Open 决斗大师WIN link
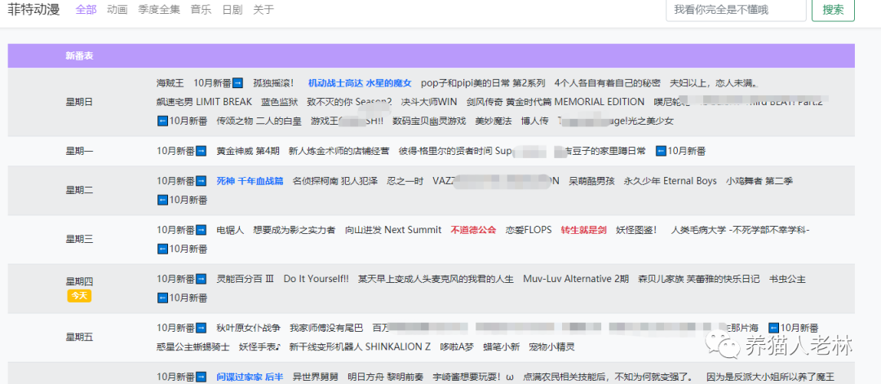Screen dimensions: 881x384 (x=429, y=102)
